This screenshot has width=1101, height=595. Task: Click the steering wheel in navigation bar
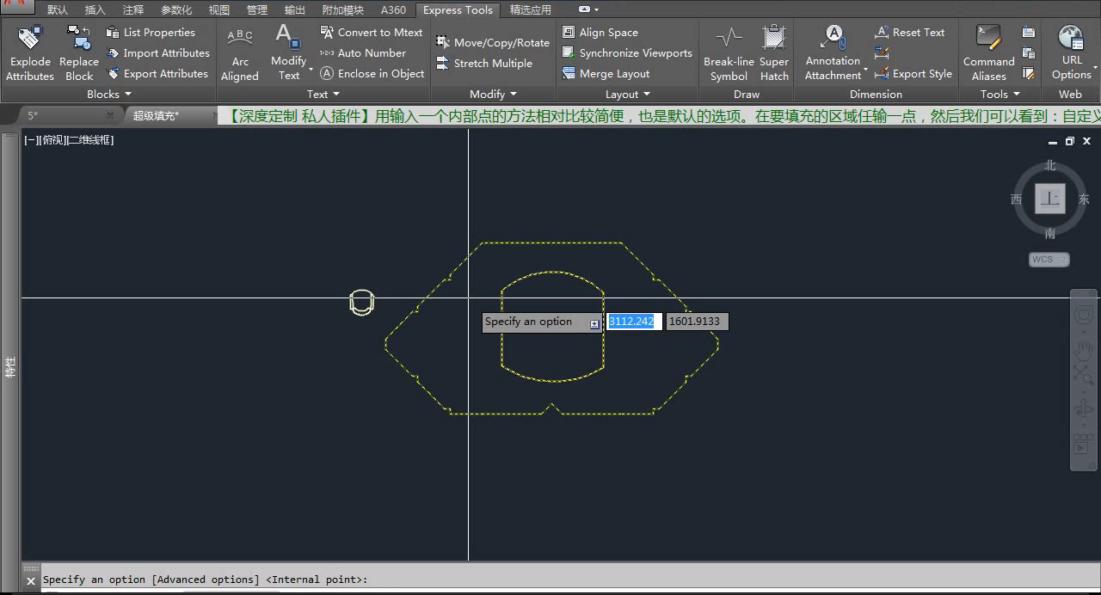1083,316
